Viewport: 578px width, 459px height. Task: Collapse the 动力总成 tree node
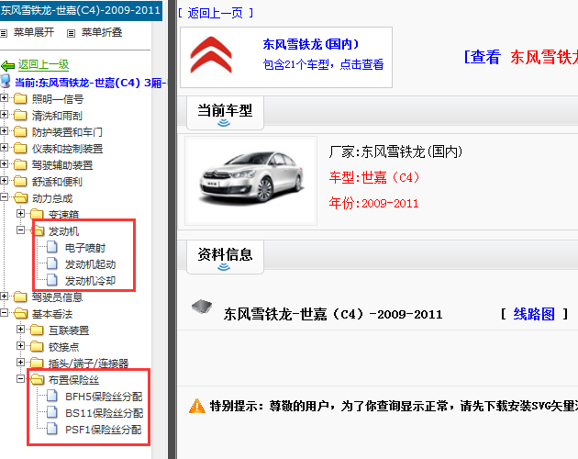pyautogui.click(x=4, y=197)
